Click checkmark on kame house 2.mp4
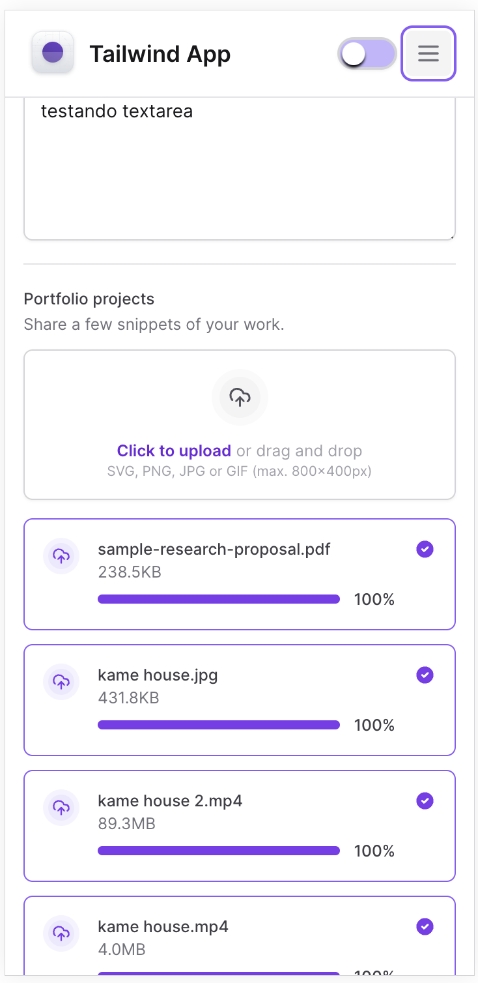The width and height of the screenshot is (478, 983). [x=425, y=800]
